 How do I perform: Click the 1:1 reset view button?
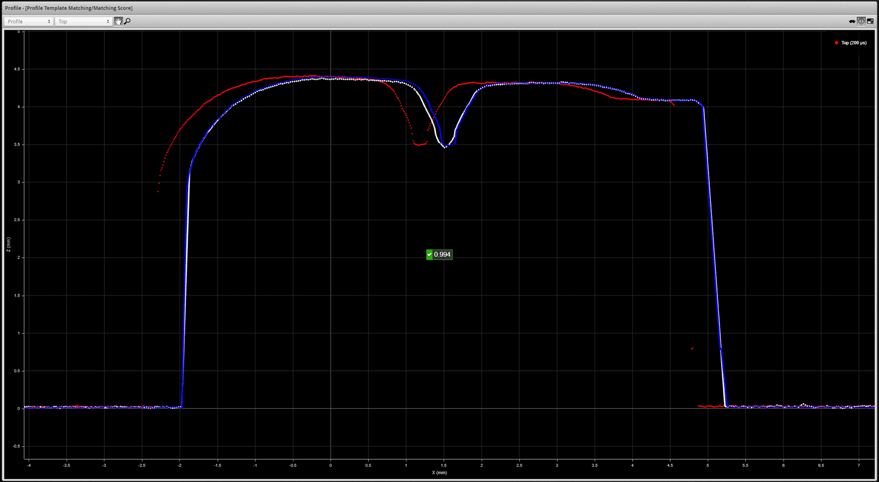pyautogui.click(x=861, y=21)
